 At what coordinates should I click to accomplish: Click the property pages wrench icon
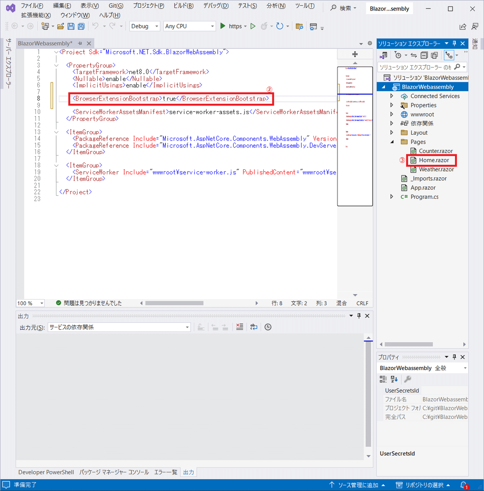[407, 379]
